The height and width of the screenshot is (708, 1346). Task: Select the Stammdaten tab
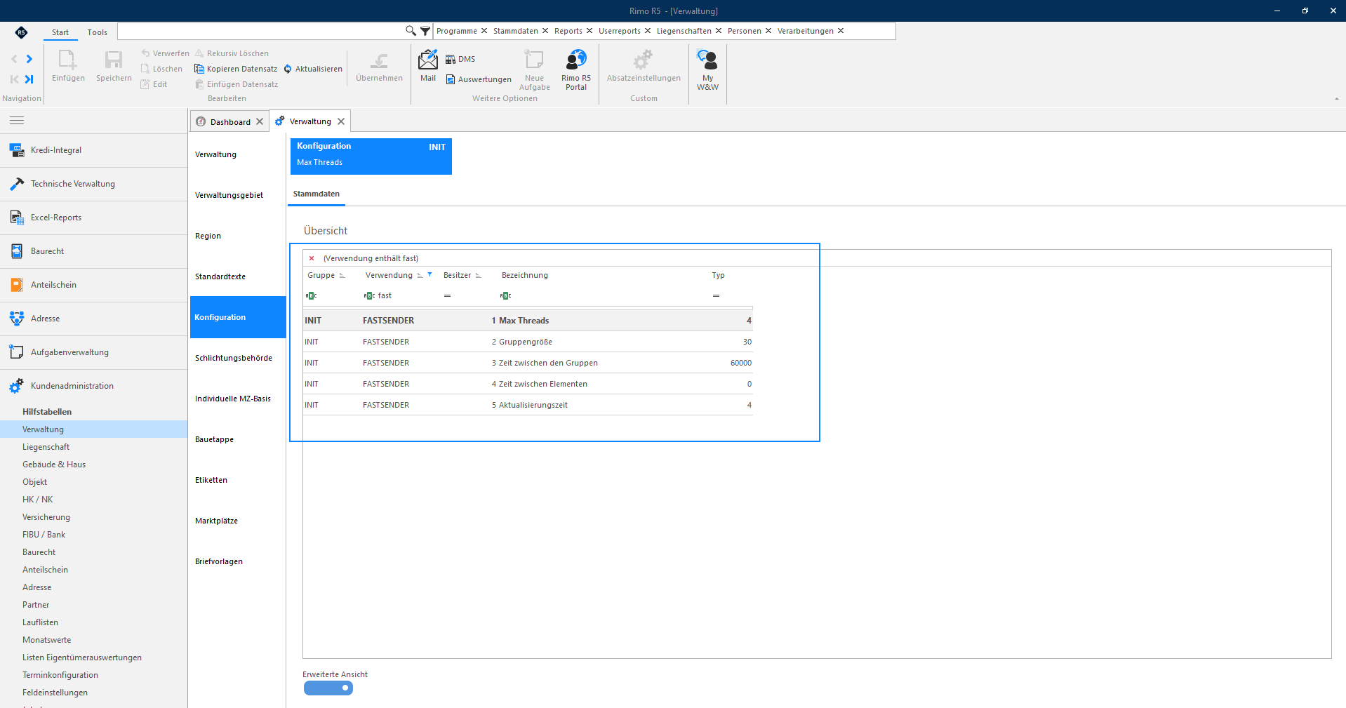pos(316,194)
